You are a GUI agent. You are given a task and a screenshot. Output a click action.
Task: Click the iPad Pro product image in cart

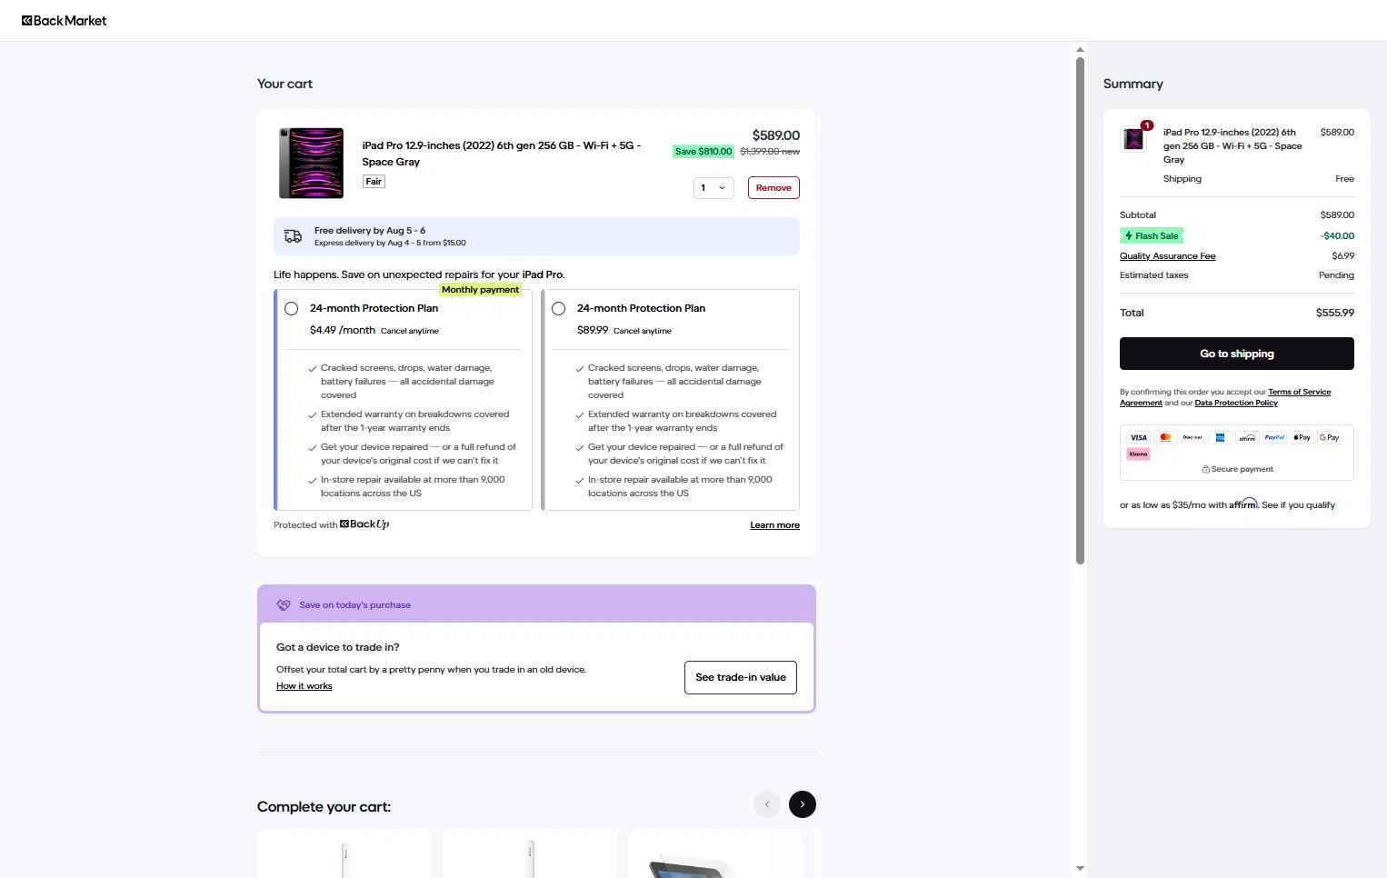[x=312, y=163]
